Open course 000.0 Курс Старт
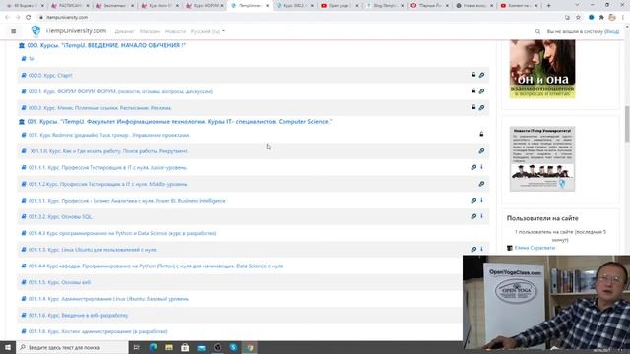Image resolution: width=630 pixels, height=354 pixels. [50, 75]
